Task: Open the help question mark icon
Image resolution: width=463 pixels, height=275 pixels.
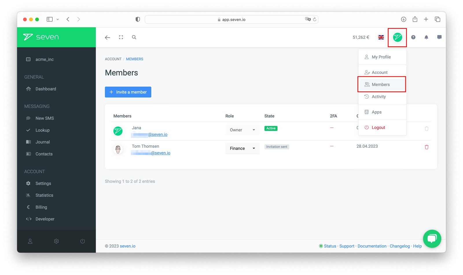Action: 413,37
